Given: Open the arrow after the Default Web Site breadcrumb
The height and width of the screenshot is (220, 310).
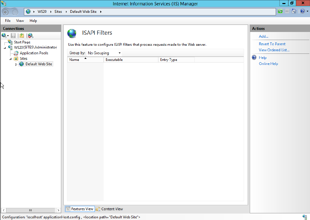Looking at the screenshot, I should (101, 12).
